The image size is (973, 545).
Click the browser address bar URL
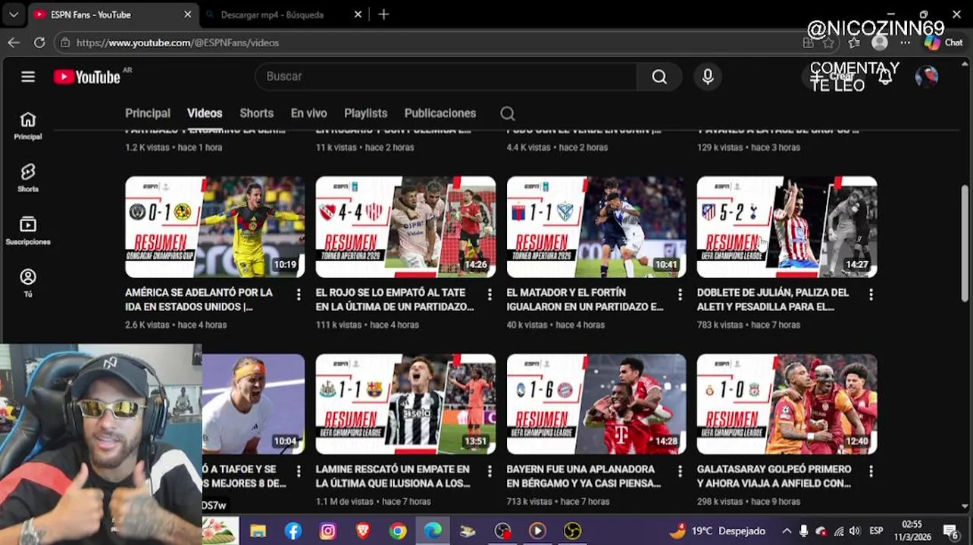(x=177, y=42)
